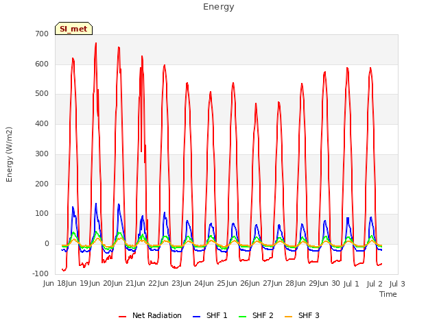Select the SHF 1 legend label
This screenshot has height=329, width=439.
pos(217,315)
